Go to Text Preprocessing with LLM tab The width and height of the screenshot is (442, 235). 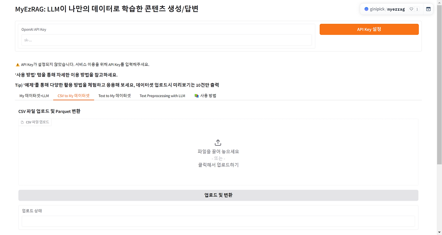(x=162, y=96)
